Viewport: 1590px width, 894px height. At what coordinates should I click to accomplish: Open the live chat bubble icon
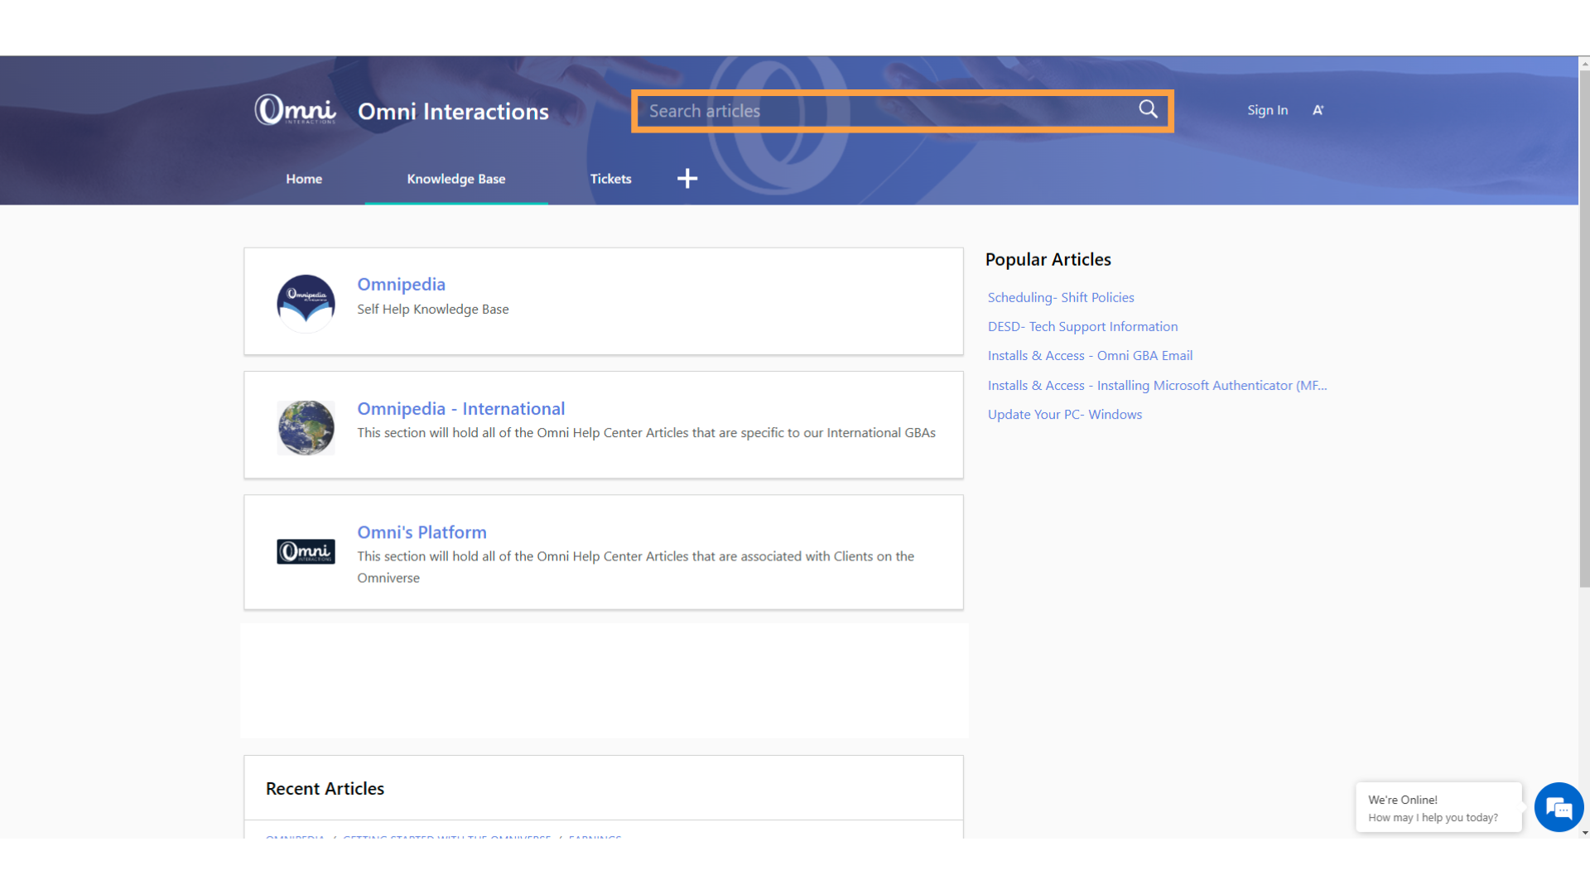click(1558, 807)
